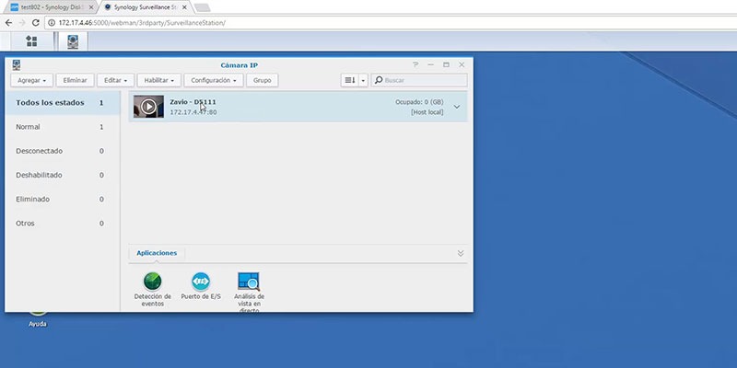737x368 pixels.
Task: Click the Cámara IP window icon
Action: [17, 64]
